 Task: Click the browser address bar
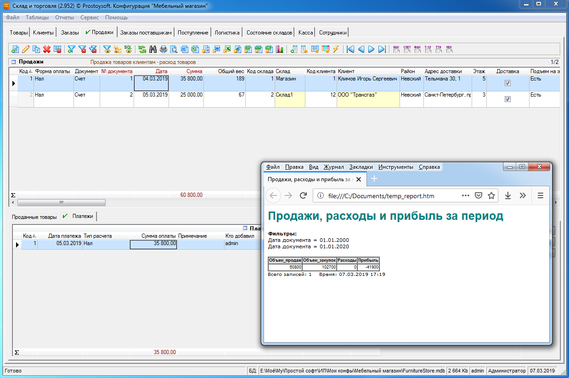click(390, 196)
